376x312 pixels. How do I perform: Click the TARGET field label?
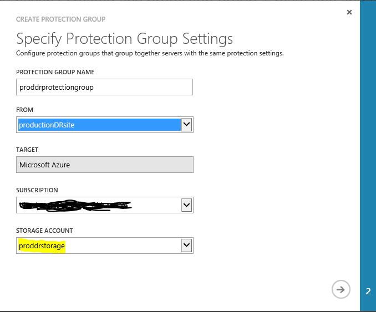click(x=27, y=150)
